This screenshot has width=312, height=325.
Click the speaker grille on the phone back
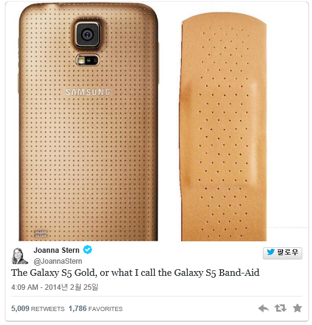(41, 233)
